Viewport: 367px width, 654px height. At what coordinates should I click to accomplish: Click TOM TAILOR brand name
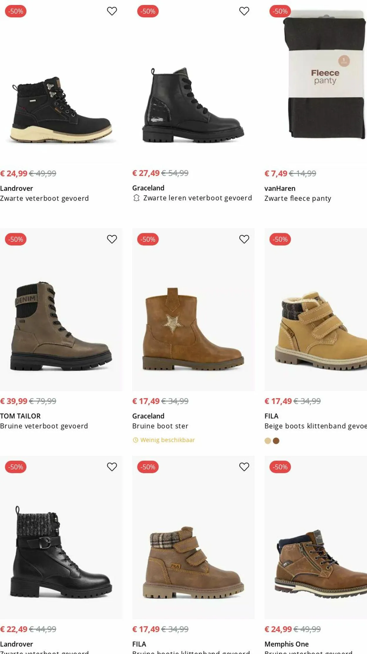[x=20, y=416]
